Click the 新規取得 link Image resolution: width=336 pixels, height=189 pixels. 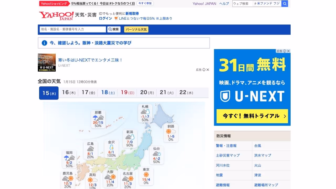pyautogui.click(x=132, y=14)
